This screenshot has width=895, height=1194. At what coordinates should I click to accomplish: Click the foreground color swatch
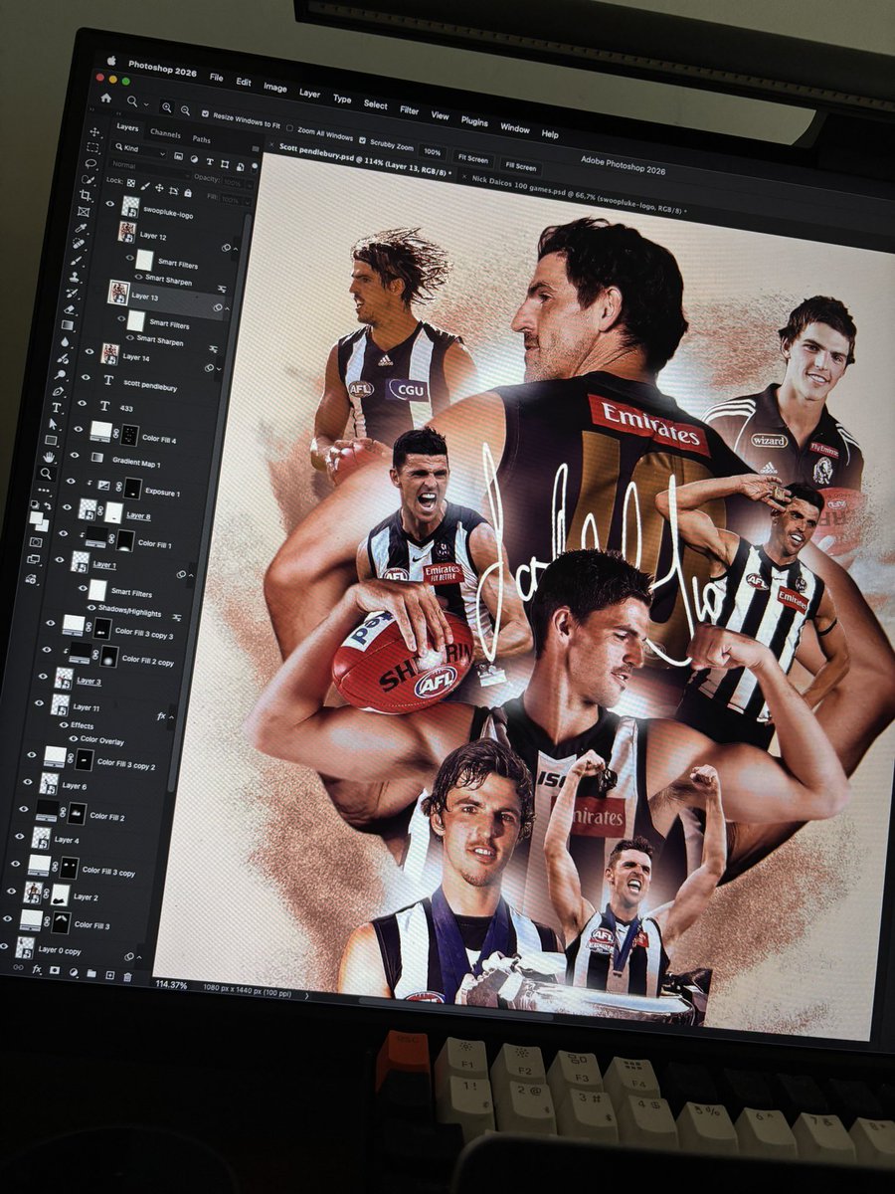[36, 517]
